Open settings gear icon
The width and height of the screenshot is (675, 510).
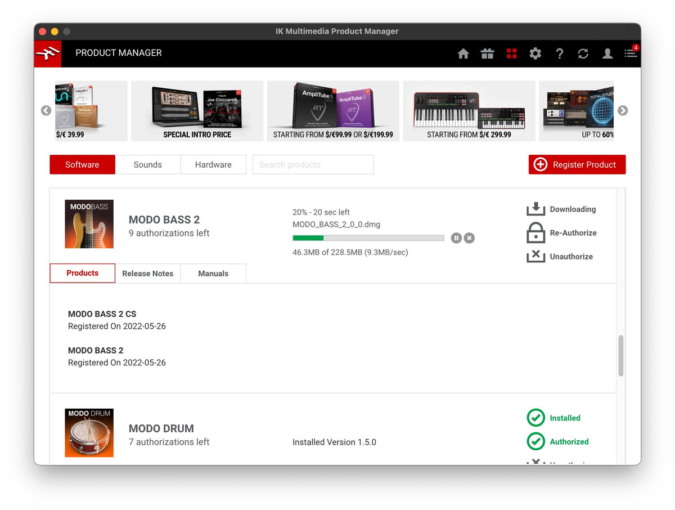[x=535, y=53]
